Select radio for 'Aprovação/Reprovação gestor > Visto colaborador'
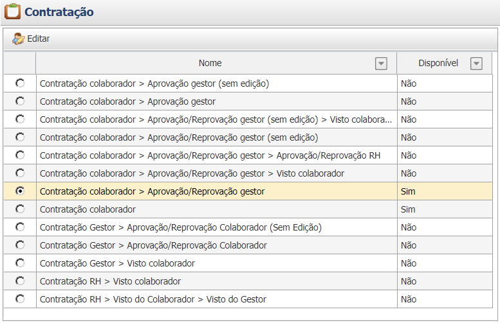This screenshot has width=500, height=323. 20,173
